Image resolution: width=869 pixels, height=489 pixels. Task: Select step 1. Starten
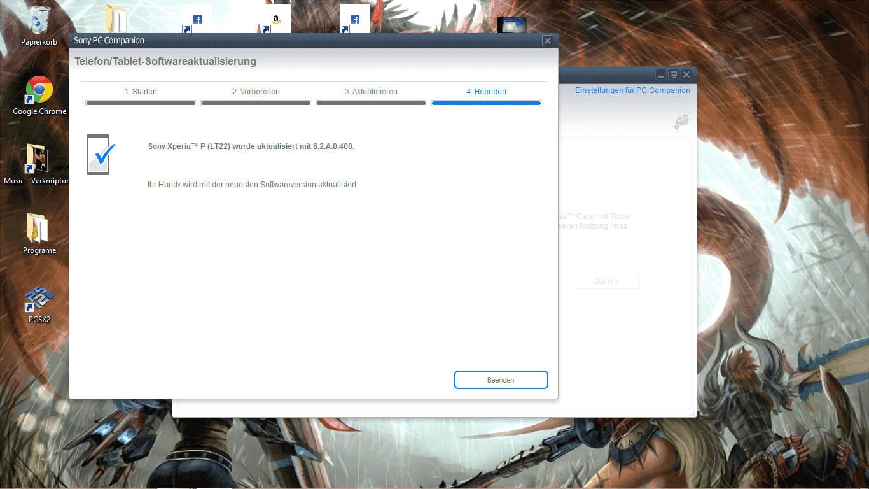point(141,92)
